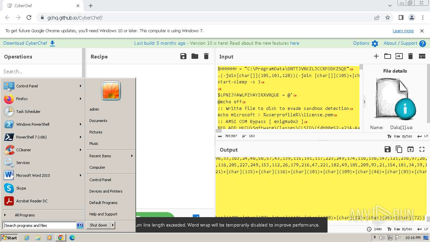430x242 pixels.
Task: Launch Firefox from Start menu
Action: tap(42, 99)
